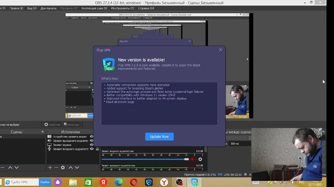Click the 'Better compatibility with Windows 11' line
The image size is (334, 187).
139,95
